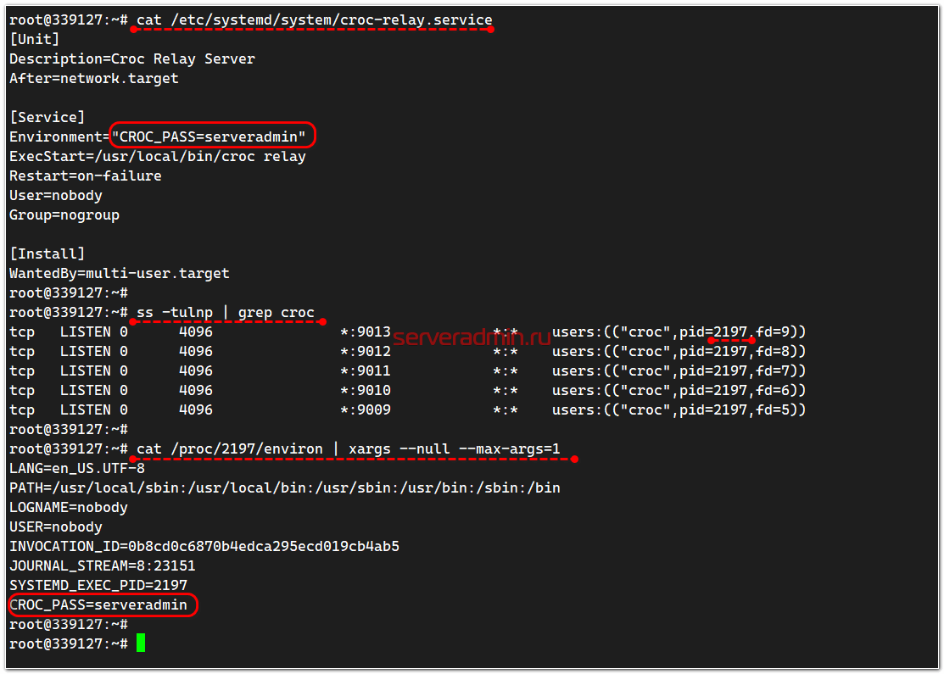Click 'User=nobody' in the service file
944x674 pixels.
55,196
